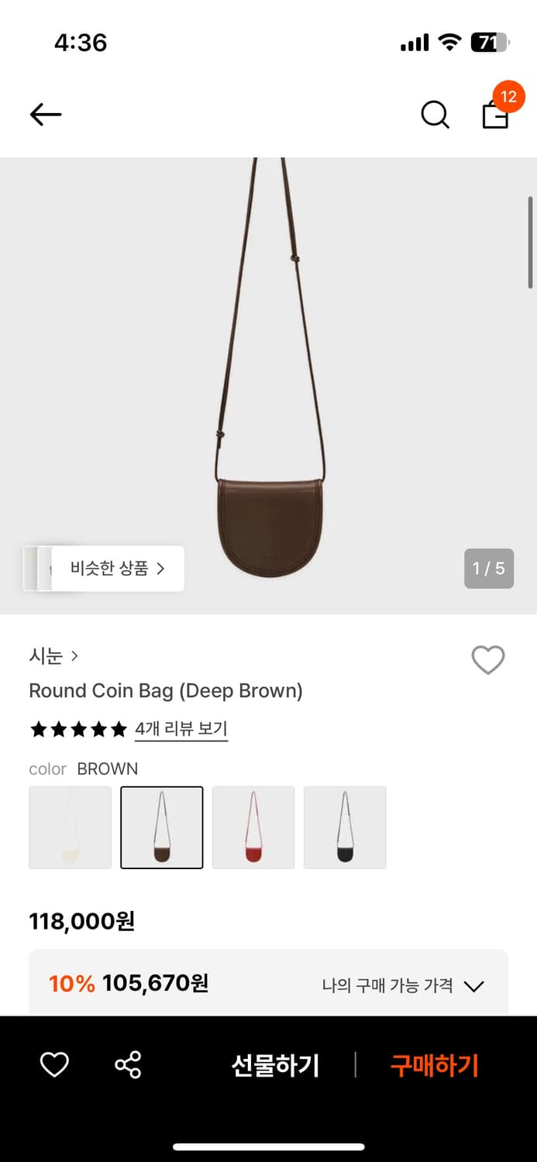This screenshot has height=1162, width=537.
Task: Toggle the wishlist heart beside Round Coin Bag
Action: click(488, 659)
